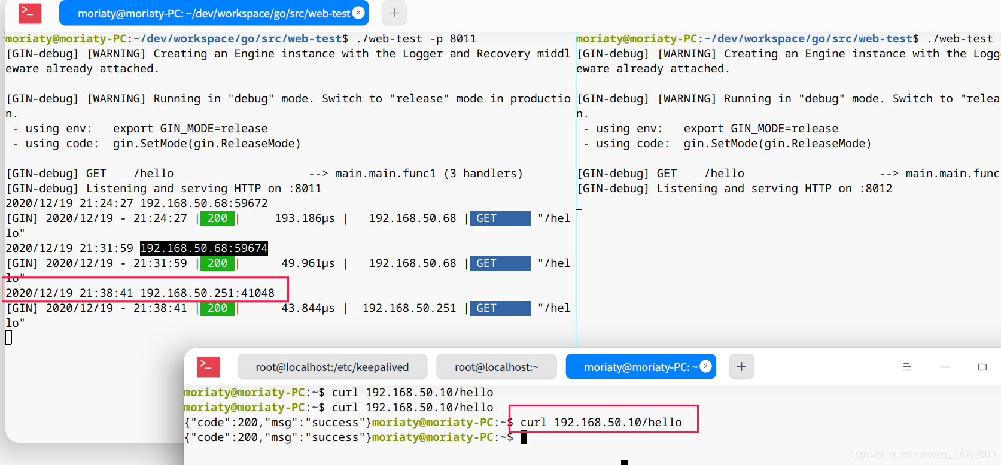Click the terminal app icon in the front window
This screenshot has width=1001, height=465.
pos(208,367)
